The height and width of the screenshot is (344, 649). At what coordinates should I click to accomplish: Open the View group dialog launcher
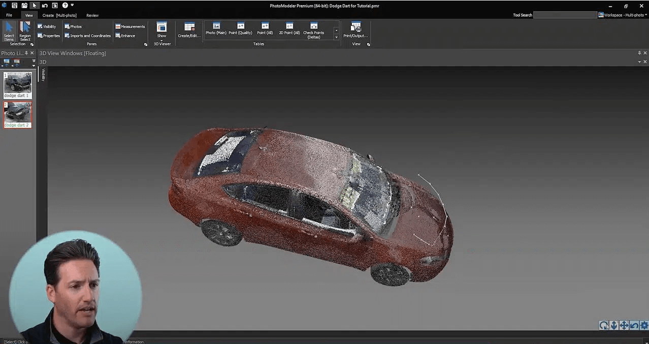click(369, 45)
